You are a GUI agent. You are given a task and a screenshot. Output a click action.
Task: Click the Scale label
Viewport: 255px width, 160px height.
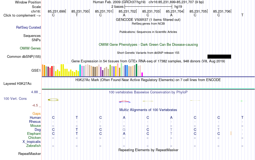36,7
